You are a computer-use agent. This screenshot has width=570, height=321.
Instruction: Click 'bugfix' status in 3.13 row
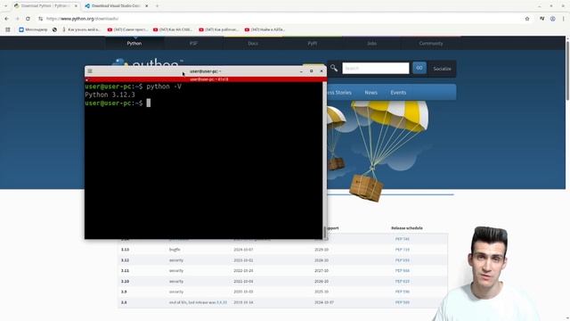[175, 250]
